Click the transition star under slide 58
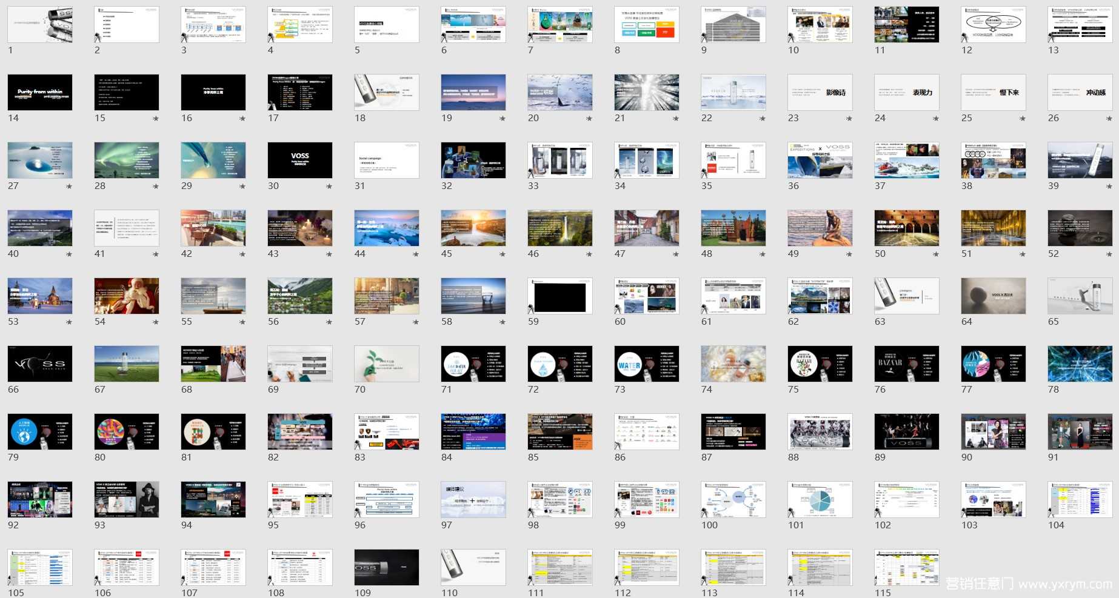 point(503,322)
